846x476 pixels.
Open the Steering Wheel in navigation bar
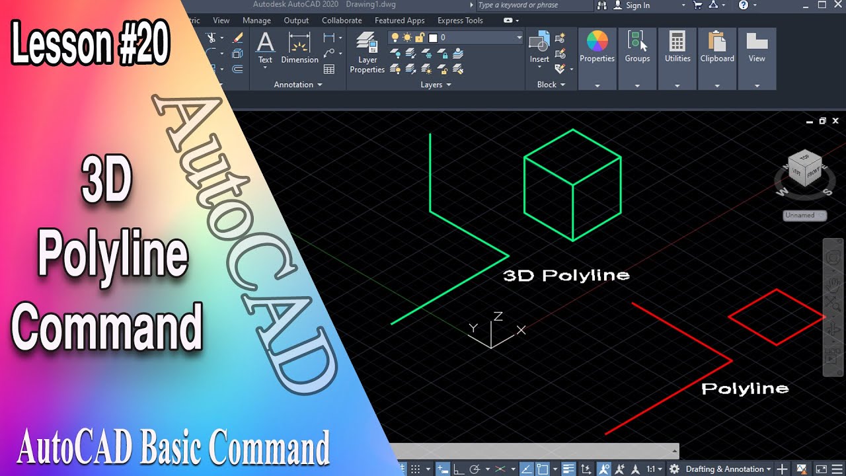833,258
